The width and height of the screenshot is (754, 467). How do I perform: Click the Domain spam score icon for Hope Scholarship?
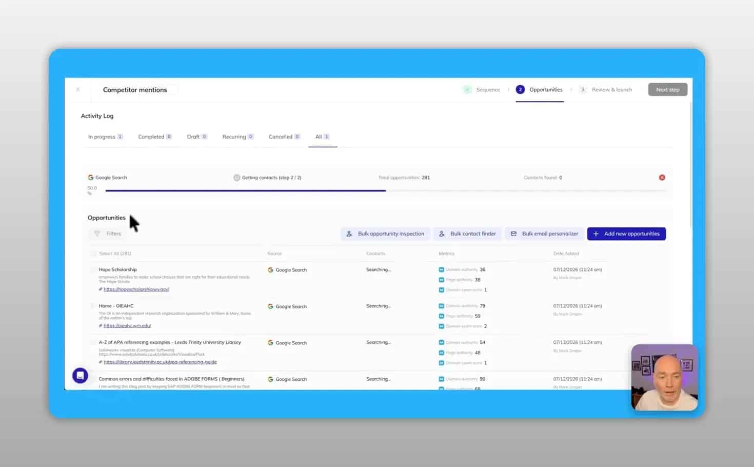coord(441,290)
